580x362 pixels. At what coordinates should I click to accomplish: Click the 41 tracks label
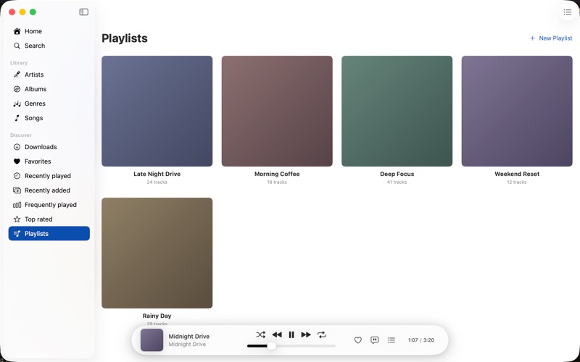397,182
